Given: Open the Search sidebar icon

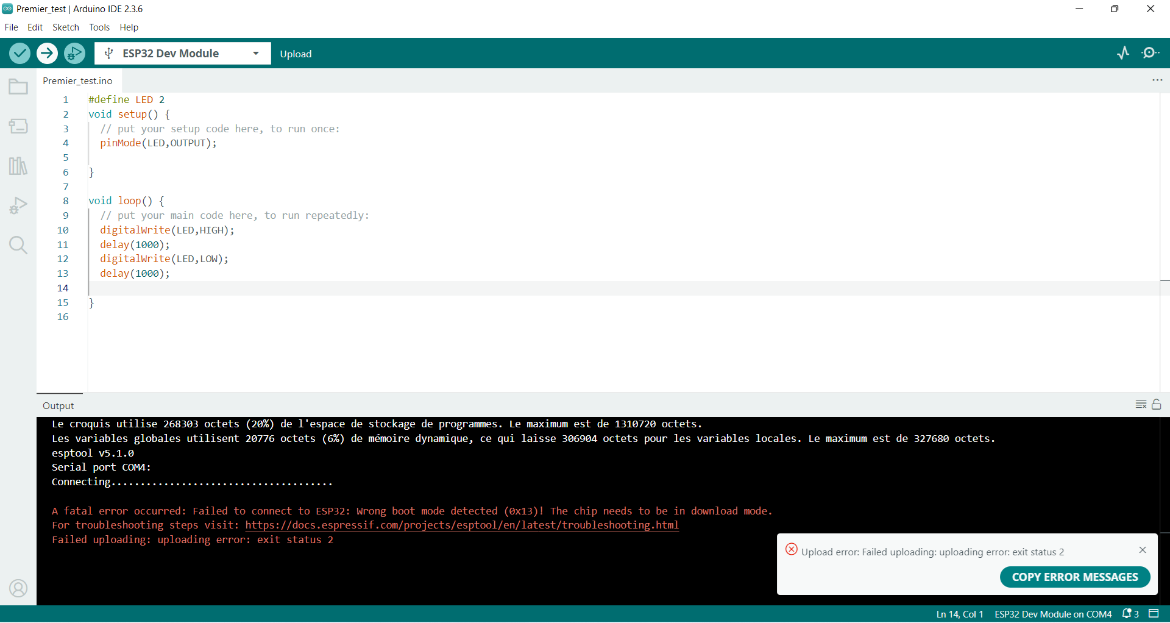Looking at the screenshot, I should (18, 245).
